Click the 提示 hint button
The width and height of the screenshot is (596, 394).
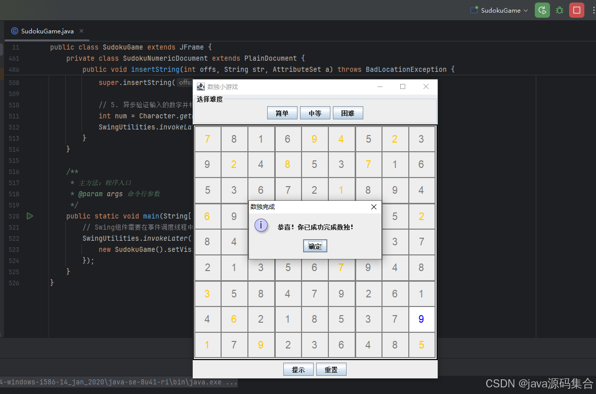pyautogui.click(x=299, y=369)
